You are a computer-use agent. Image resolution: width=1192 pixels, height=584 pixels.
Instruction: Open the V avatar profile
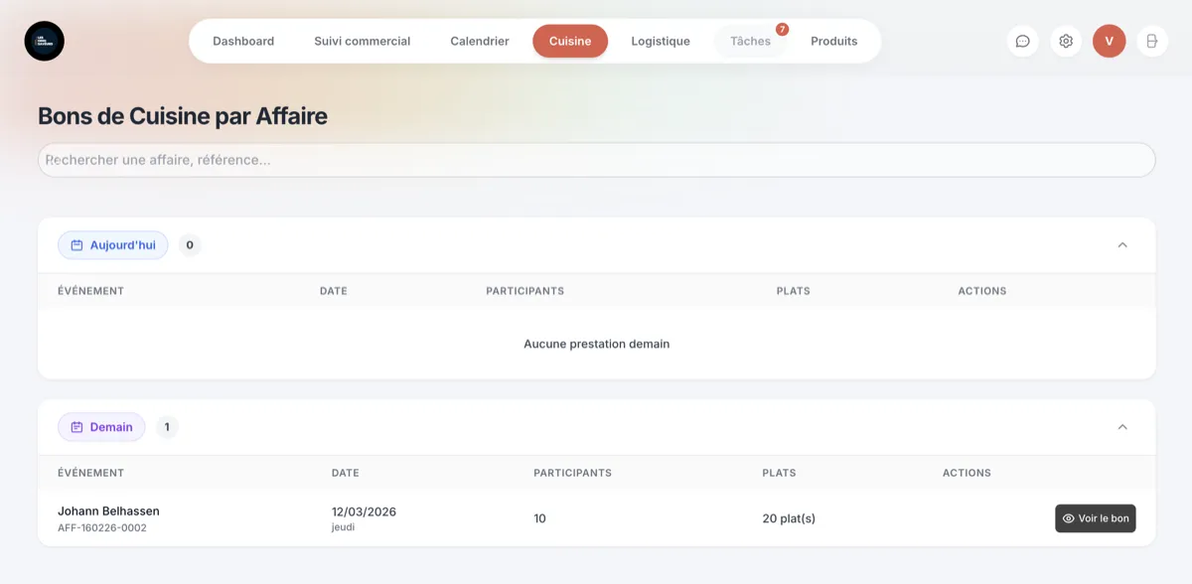point(1109,41)
